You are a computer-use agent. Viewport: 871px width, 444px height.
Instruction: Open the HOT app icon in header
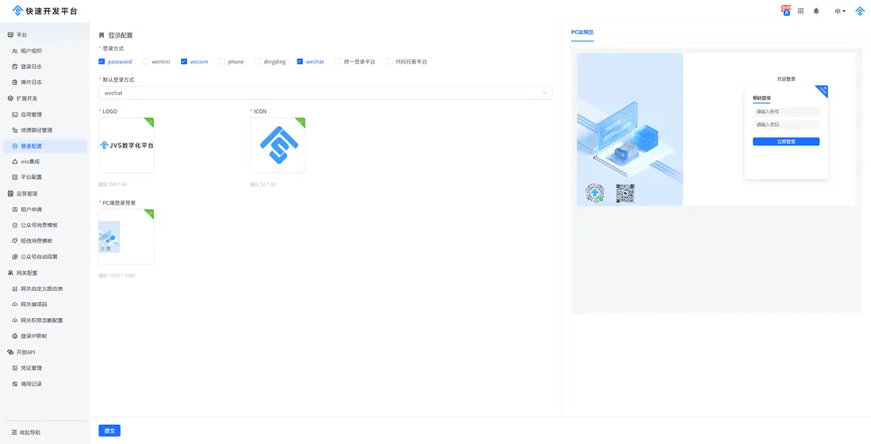click(x=786, y=10)
